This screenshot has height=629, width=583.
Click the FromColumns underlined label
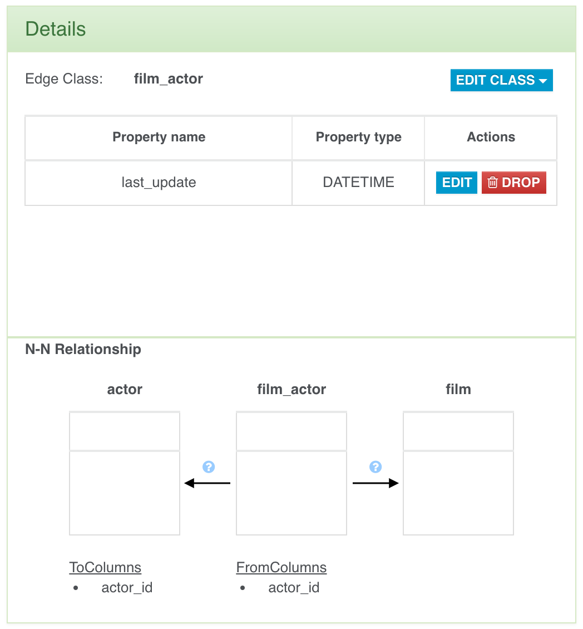point(281,568)
